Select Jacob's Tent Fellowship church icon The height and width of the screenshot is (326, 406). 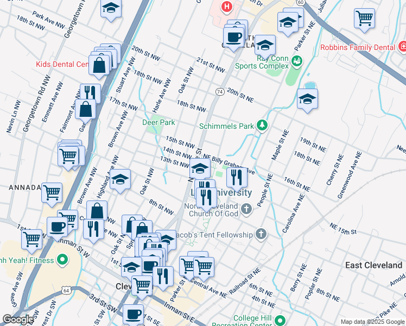point(261,234)
